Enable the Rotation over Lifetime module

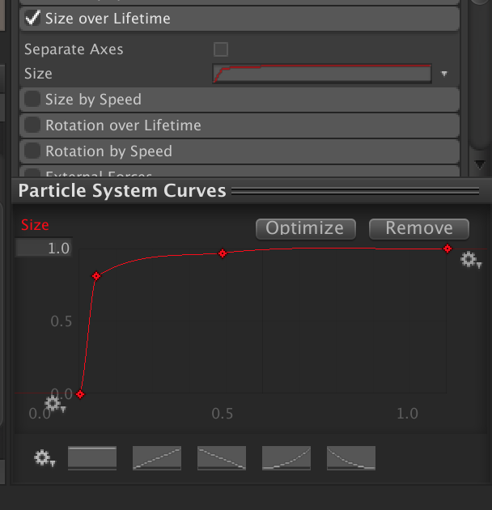point(32,125)
